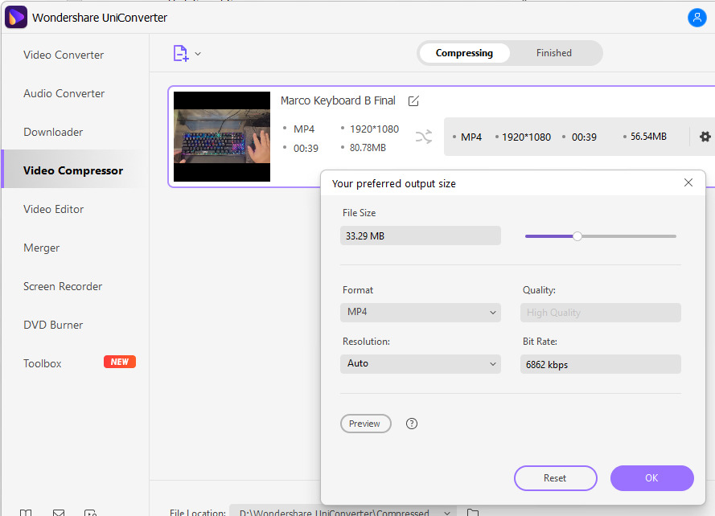The image size is (715, 516).
Task: Open Video Editor section
Action: [x=53, y=209]
